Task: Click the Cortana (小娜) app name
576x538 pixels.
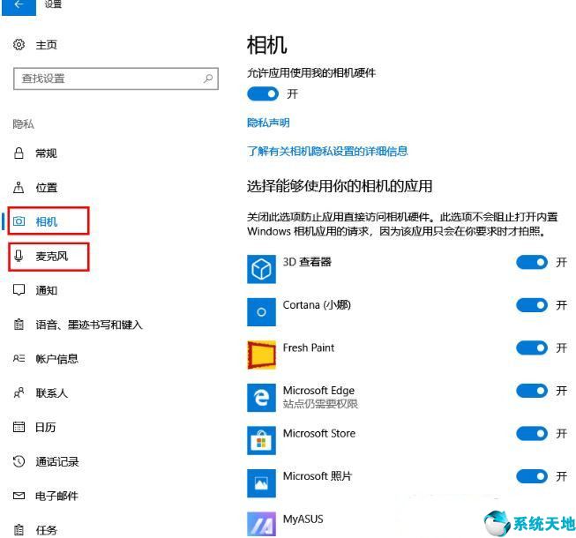Action: (317, 305)
